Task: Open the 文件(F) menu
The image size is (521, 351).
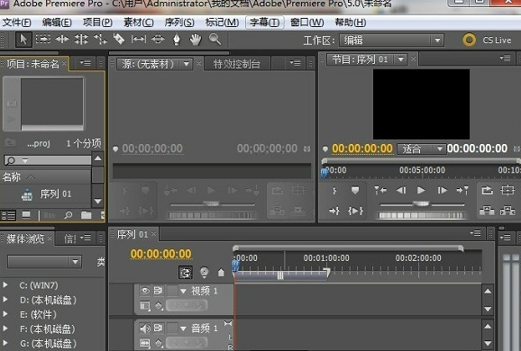Action: [x=16, y=22]
